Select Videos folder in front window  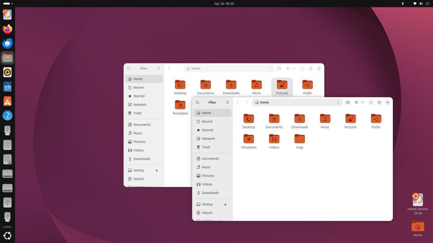(274, 141)
